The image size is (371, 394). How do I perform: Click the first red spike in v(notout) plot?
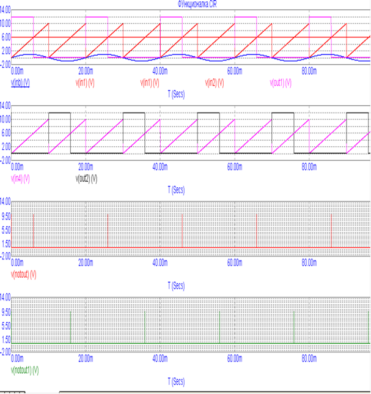(34, 231)
